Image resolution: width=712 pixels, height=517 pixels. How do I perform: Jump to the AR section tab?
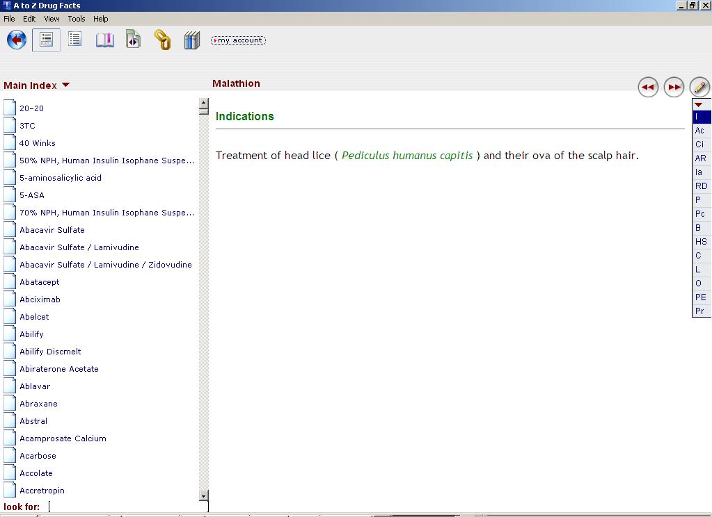pos(700,158)
